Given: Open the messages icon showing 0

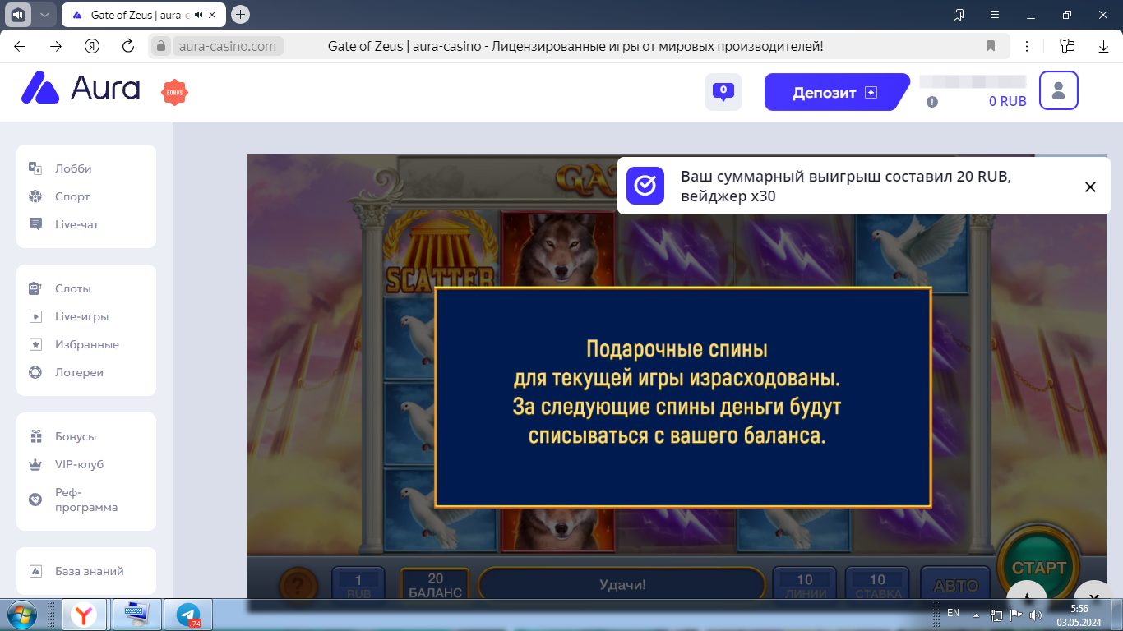Looking at the screenshot, I should [x=723, y=92].
